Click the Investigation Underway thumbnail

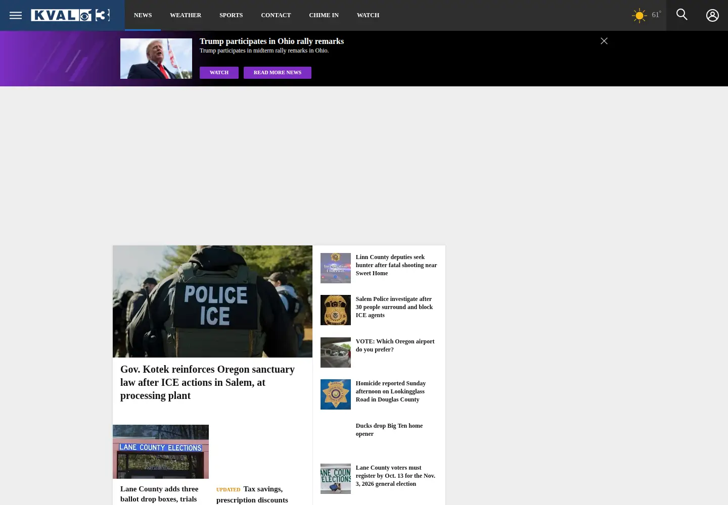(x=336, y=268)
